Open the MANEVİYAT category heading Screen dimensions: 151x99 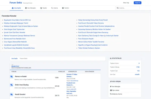[x=15, y=66]
